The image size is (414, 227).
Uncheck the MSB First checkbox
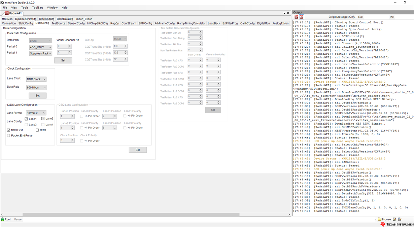tap(8, 130)
